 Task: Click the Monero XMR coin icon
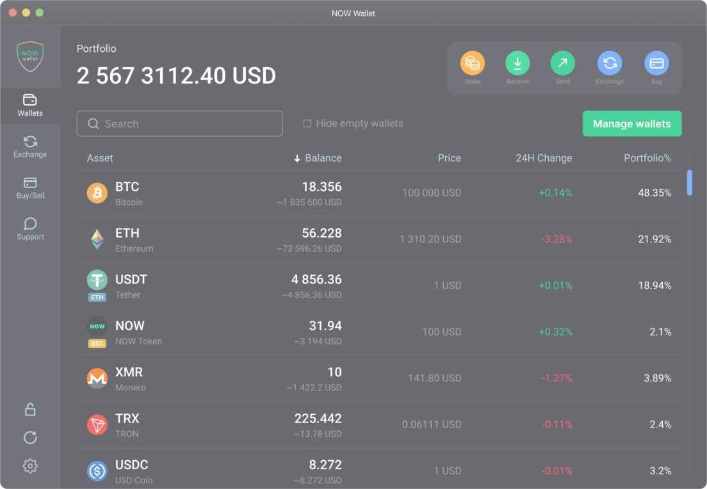click(x=97, y=378)
